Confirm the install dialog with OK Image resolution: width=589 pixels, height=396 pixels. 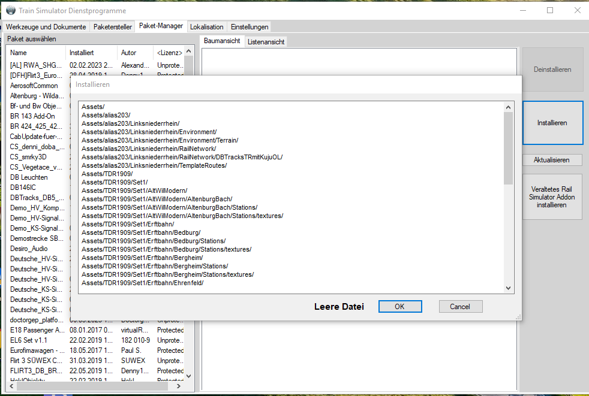pos(400,306)
